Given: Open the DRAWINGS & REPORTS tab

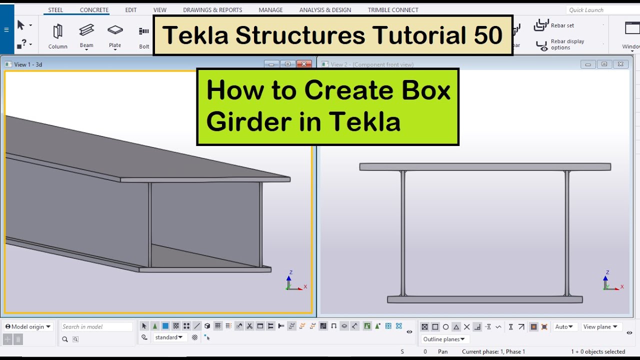Looking at the screenshot, I should pyautogui.click(x=212, y=10).
